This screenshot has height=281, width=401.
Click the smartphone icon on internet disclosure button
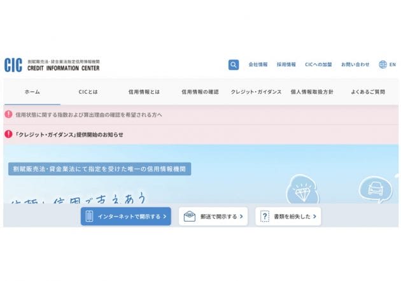coord(89,216)
